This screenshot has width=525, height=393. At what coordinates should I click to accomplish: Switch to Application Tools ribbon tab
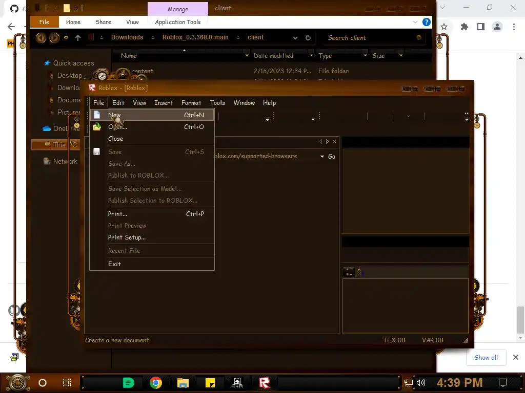point(178,22)
